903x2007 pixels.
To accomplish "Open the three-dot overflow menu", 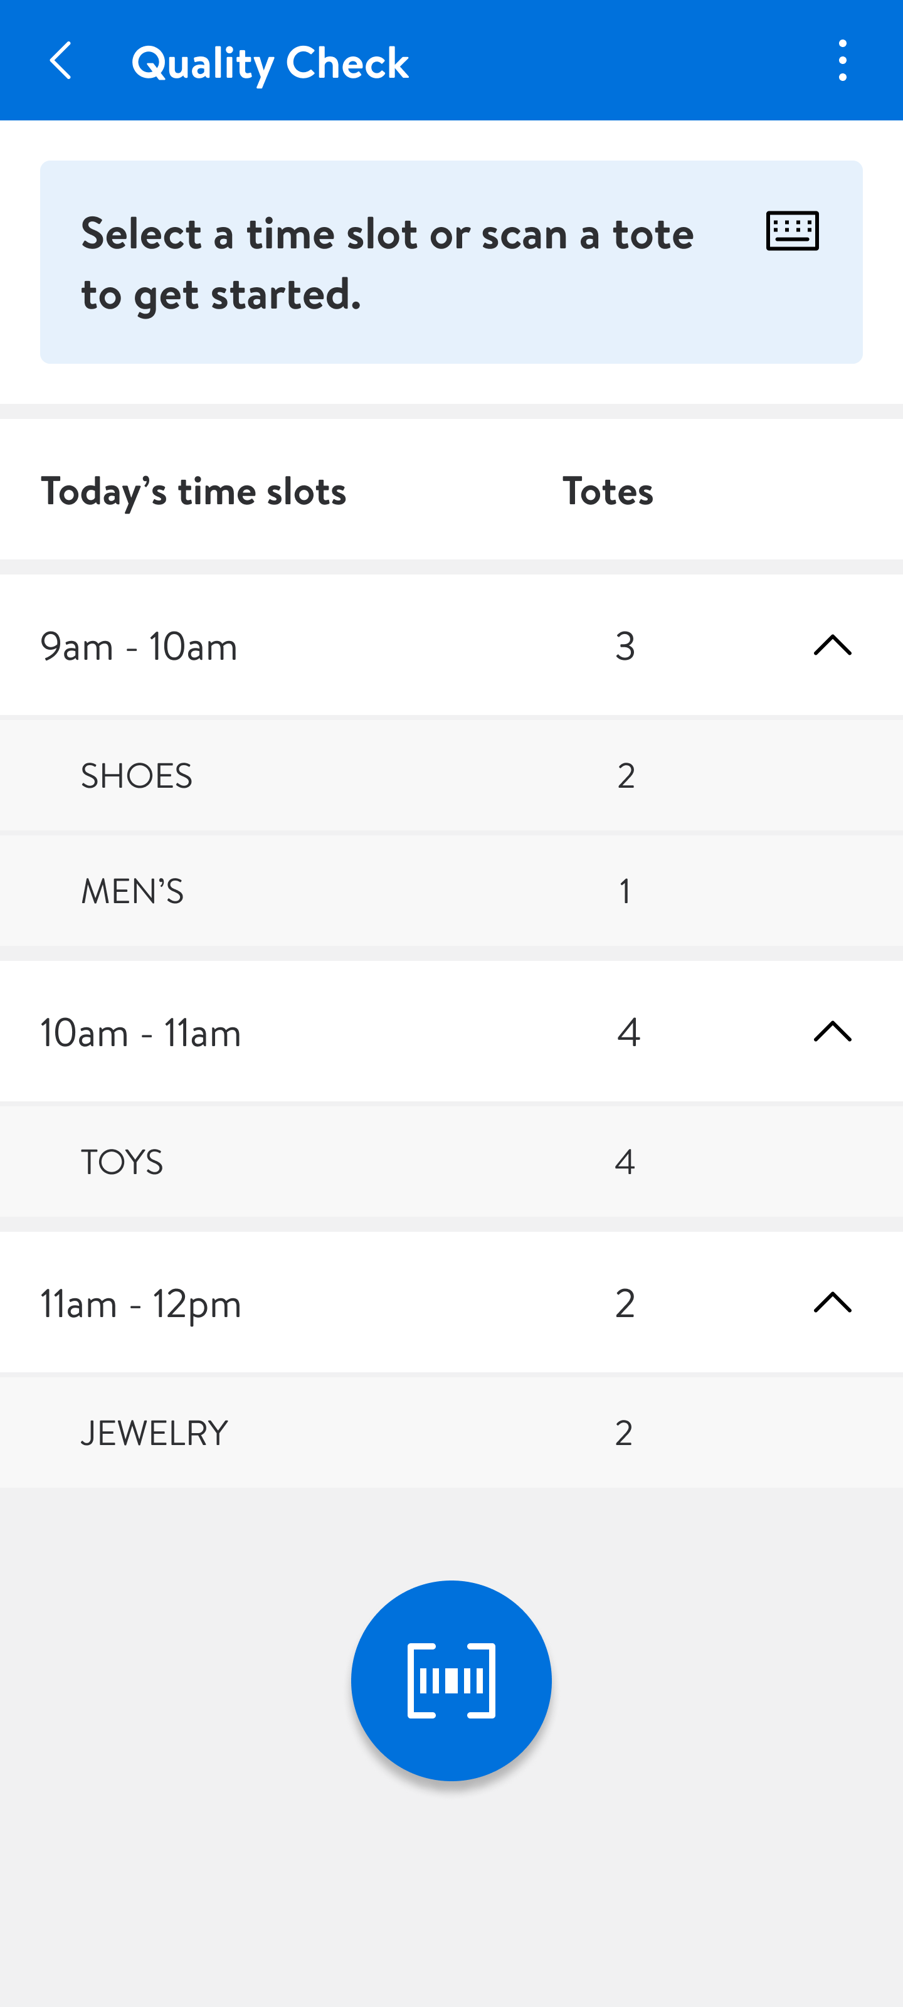I will pyautogui.click(x=842, y=61).
